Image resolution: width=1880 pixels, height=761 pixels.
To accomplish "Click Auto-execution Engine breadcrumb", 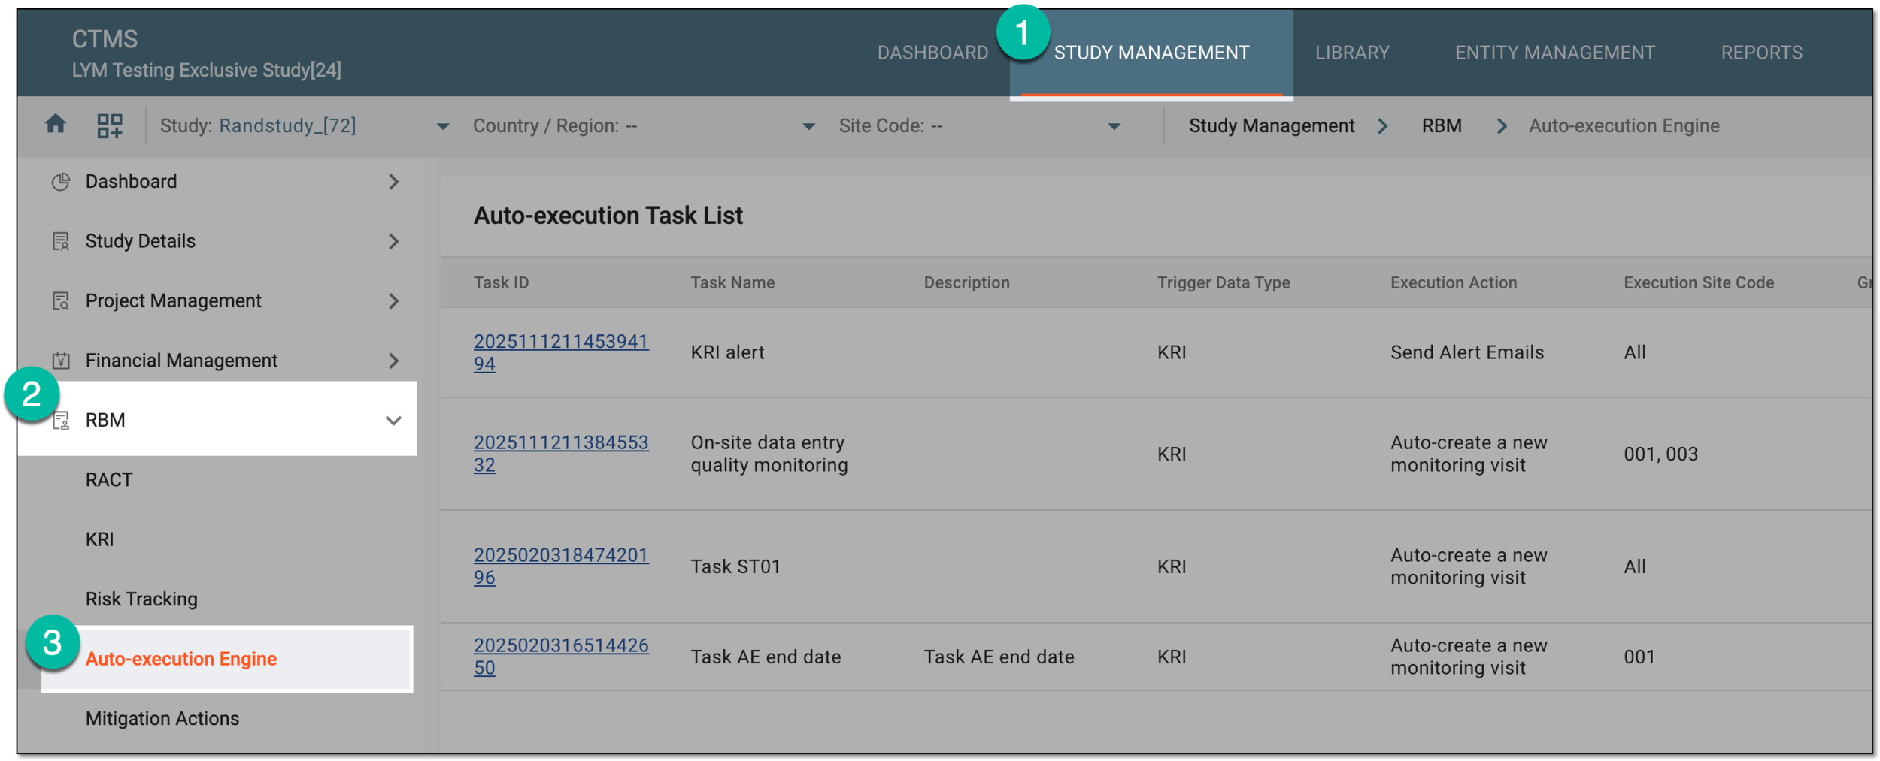I will coord(1624,126).
